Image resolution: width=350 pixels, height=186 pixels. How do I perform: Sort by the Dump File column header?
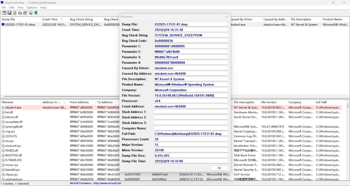point(20,19)
